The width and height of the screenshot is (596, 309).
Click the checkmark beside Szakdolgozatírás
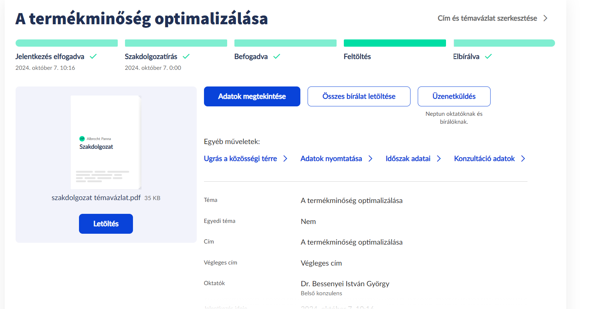186,56
